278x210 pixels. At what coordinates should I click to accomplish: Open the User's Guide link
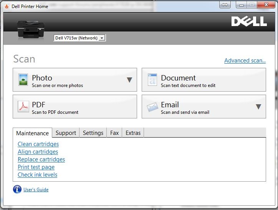pyautogui.click(x=36, y=189)
